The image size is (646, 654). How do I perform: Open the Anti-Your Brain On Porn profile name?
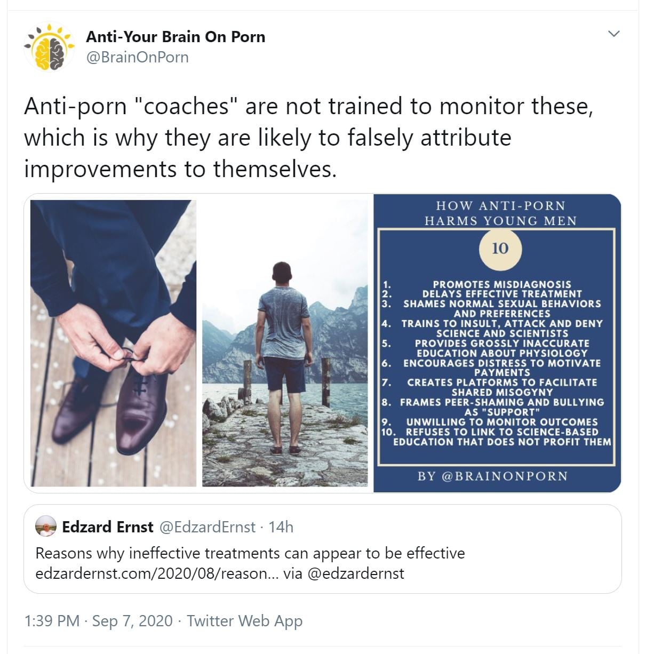coord(176,36)
